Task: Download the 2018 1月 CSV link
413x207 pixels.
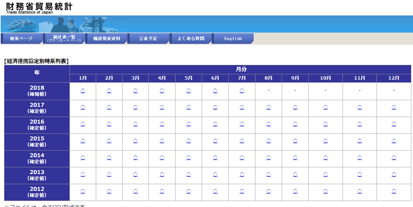Action: click(x=83, y=91)
